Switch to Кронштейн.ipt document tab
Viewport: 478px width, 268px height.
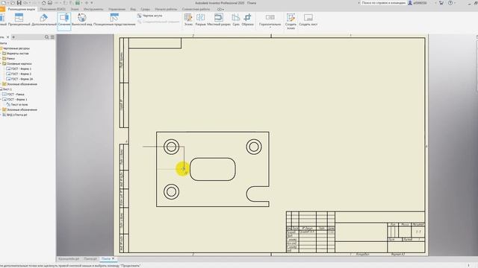pos(69,258)
